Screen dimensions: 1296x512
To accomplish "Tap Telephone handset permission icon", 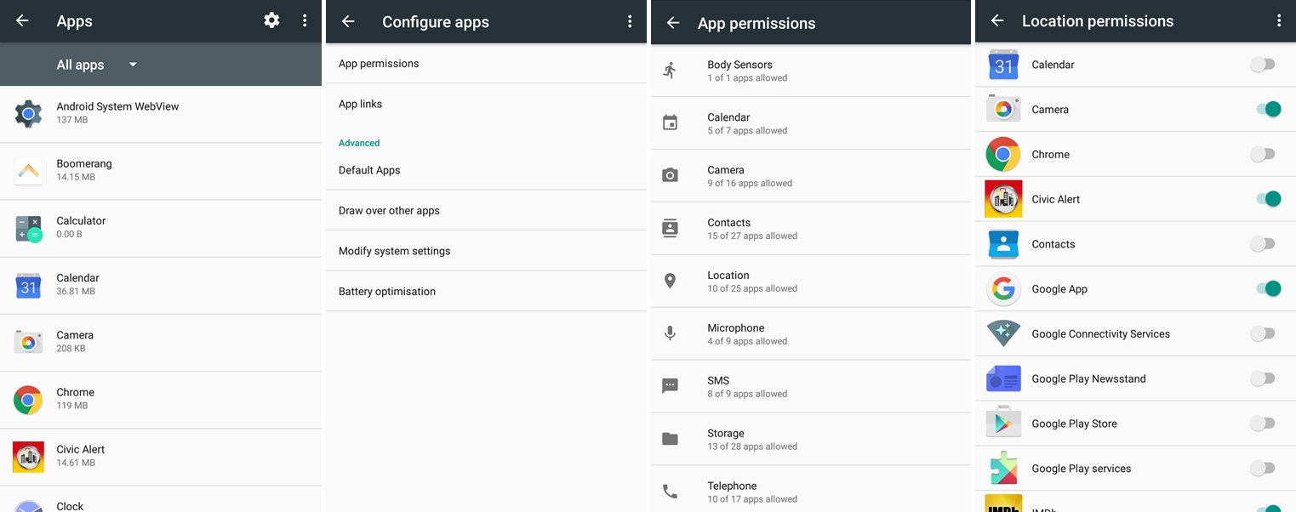I will (671, 492).
